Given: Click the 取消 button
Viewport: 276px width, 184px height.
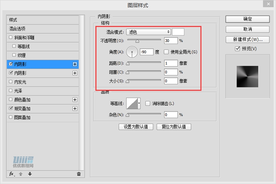Looking at the screenshot, I should click(x=247, y=29).
